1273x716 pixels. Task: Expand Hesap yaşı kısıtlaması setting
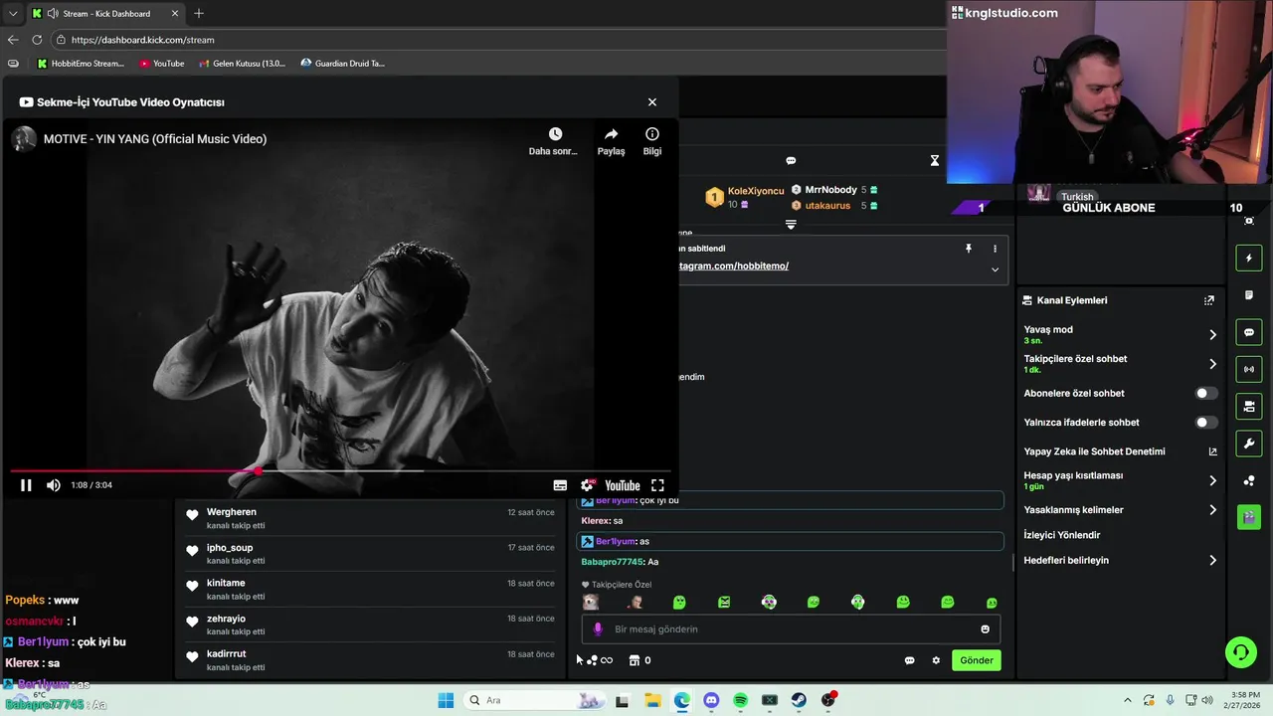click(1120, 480)
